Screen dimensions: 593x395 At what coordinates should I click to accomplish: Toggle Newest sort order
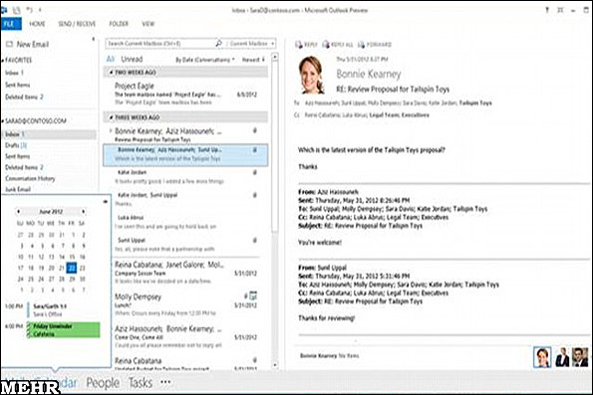253,60
